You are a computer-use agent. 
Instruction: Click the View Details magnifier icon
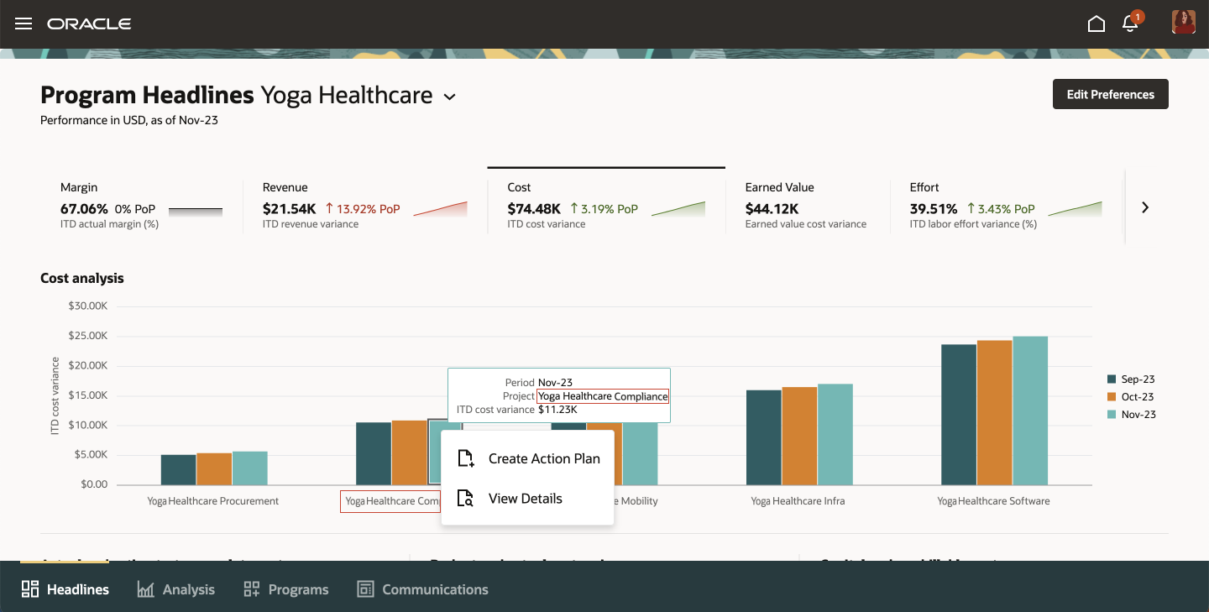tap(465, 499)
